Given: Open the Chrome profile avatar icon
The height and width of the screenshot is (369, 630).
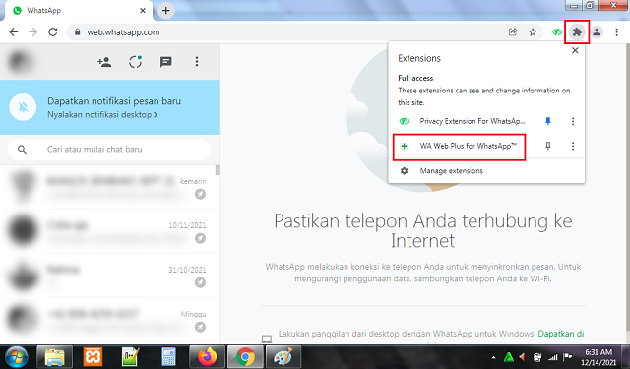Looking at the screenshot, I should [x=597, y=32].
